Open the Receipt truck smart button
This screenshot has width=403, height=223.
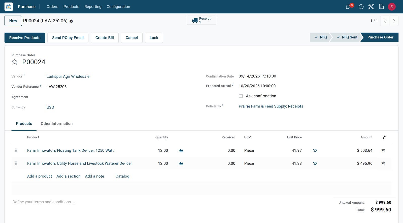pyautogui.click(x=201, y=20)
